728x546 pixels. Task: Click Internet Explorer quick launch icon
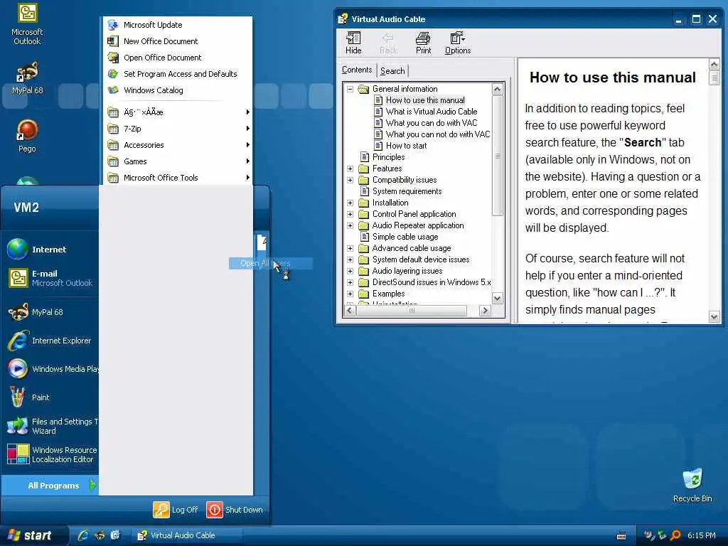[x=83, y=535]
